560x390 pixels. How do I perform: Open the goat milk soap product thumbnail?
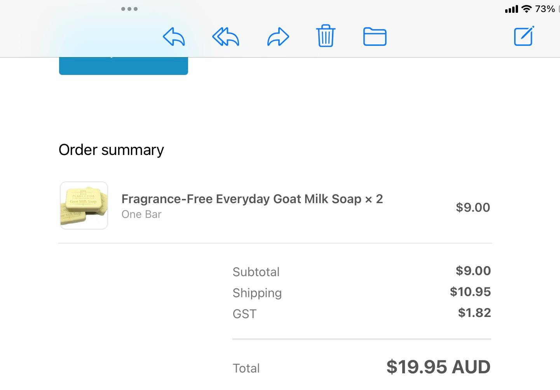click(84, 205)
